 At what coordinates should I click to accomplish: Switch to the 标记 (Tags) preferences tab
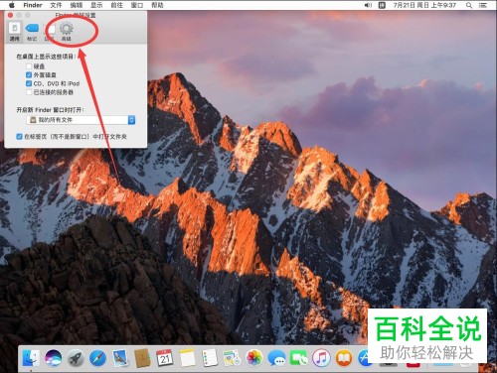click(x=32, y=32)
